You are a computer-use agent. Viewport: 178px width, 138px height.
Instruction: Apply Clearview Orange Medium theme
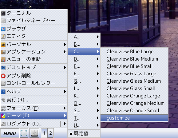[134, 103]
